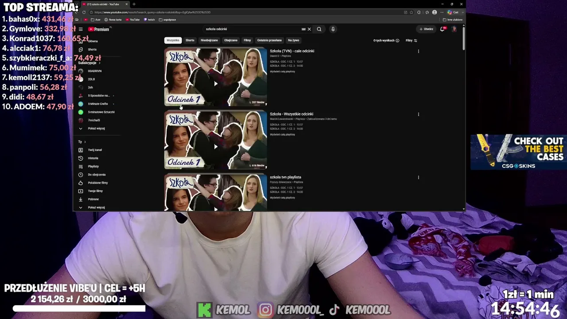
Task: Switch to the szkoła odcinki YouTube browser tab
Action: coord(105,4)
